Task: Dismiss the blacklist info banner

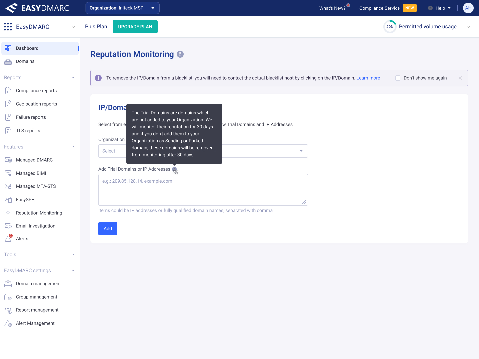Action: 460,78
